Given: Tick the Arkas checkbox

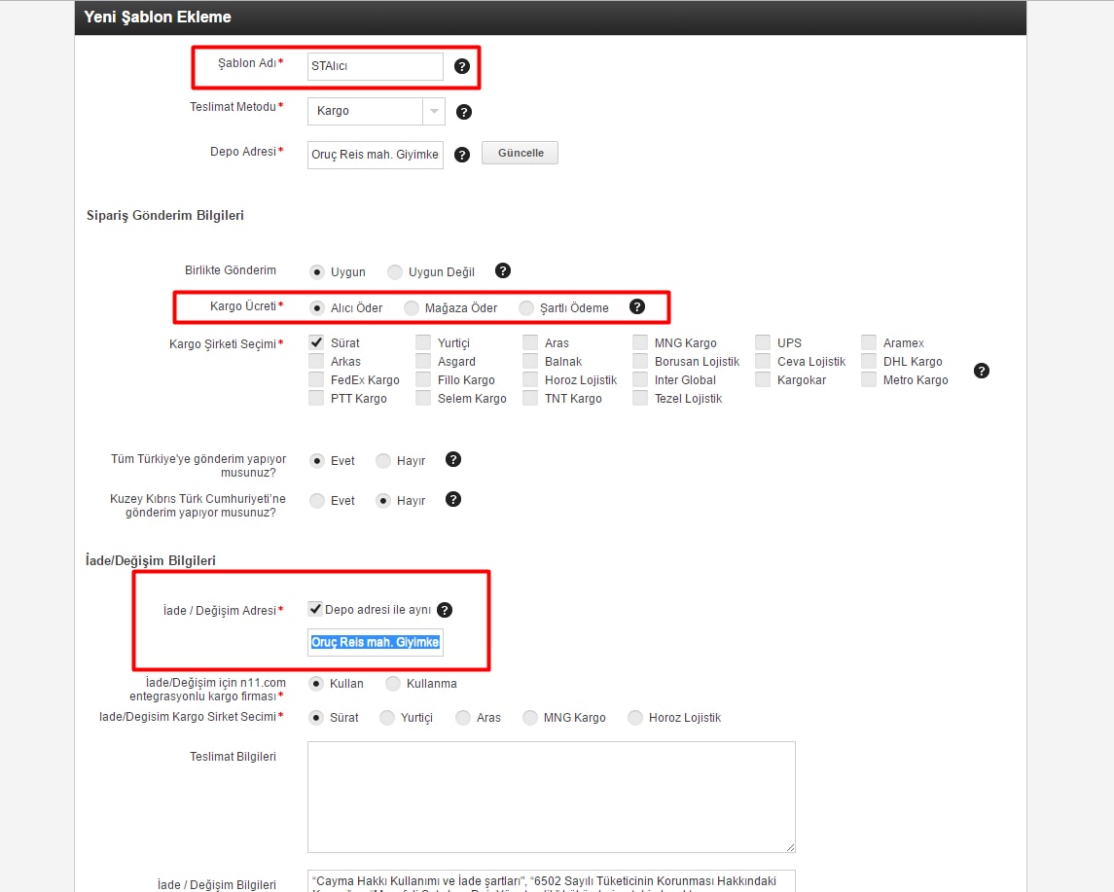Looking at the screenshot, I should pyautogui.click(x=316, y=361).
